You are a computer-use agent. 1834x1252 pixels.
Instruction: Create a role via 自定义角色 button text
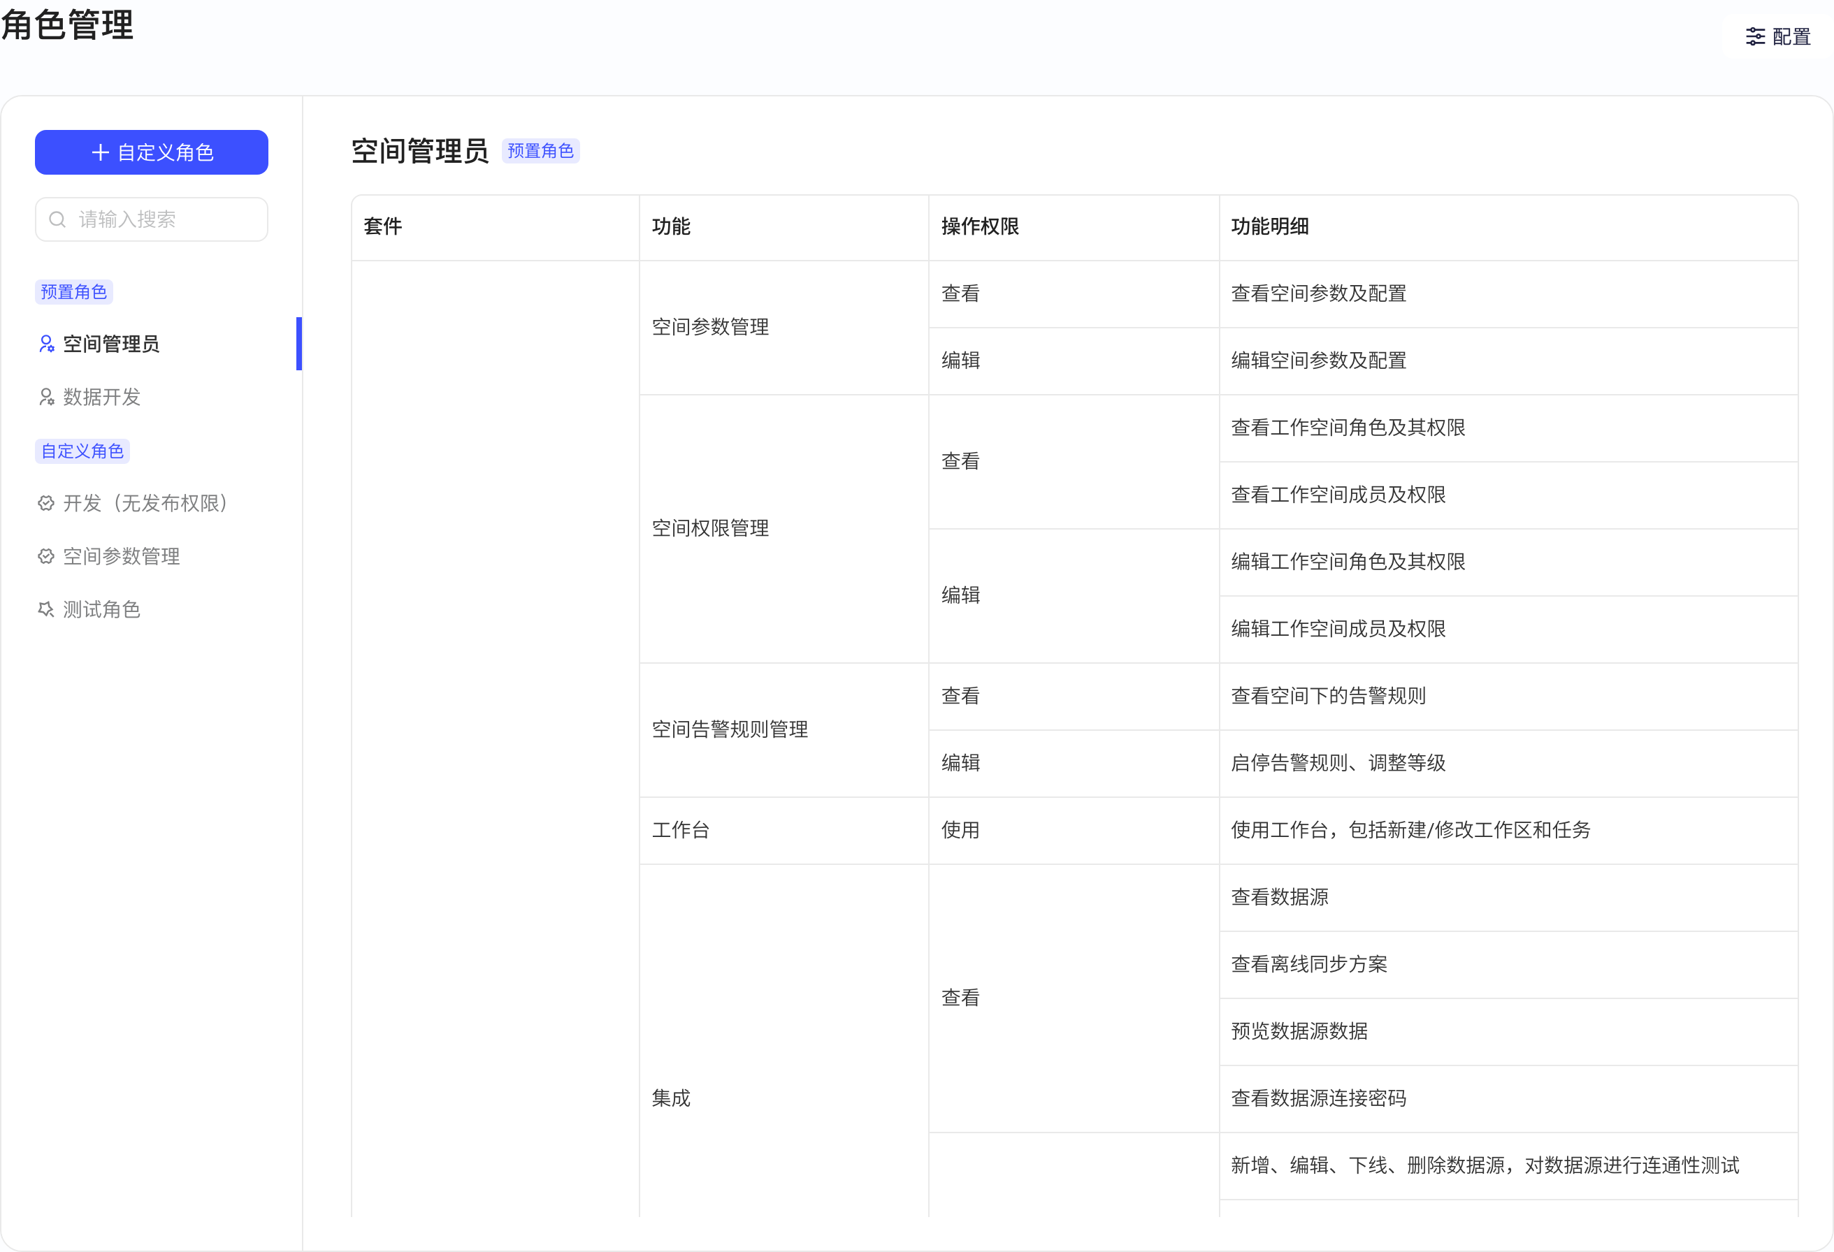(166, 152)
